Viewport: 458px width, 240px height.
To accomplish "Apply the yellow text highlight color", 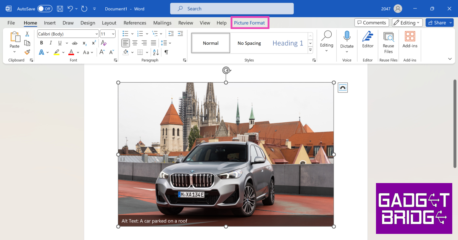I will (56, 52).
